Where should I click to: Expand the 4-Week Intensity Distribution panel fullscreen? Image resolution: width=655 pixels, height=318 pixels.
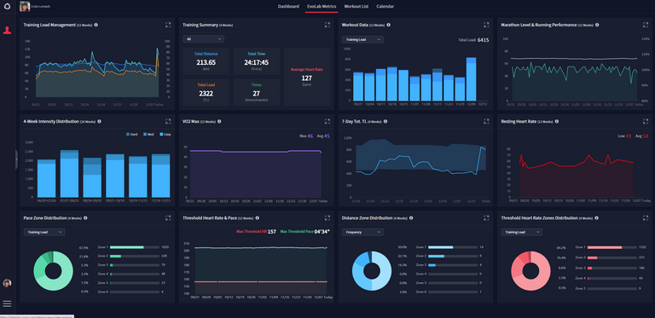point(168,121)
